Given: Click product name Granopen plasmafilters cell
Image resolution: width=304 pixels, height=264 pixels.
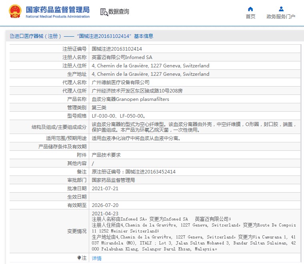Looking at the screenshot, I should pyautogui.click(x=130, y=99).
